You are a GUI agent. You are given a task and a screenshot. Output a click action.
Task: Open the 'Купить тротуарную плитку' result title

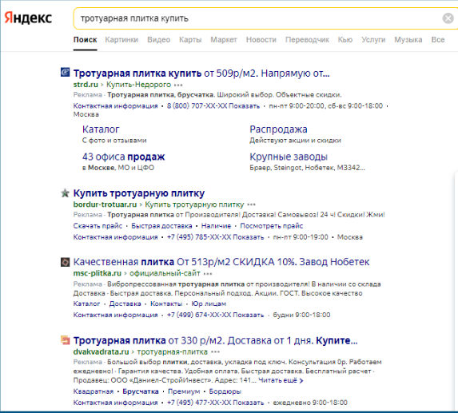tap(139, 193)
